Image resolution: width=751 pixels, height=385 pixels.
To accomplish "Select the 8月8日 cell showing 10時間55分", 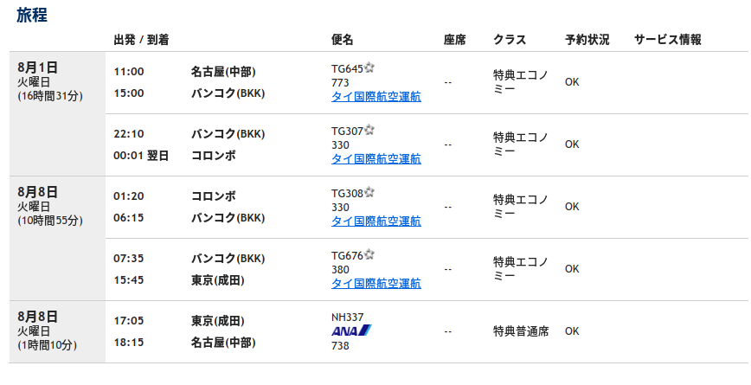I will coord(57,239).
